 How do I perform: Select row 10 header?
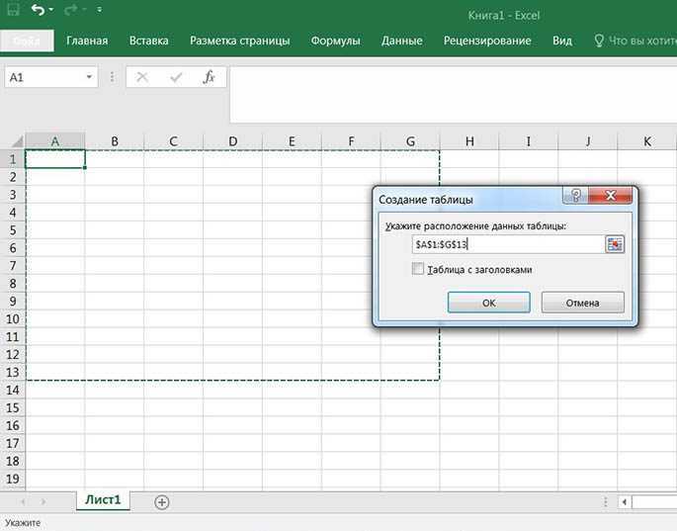coord(13,318)
